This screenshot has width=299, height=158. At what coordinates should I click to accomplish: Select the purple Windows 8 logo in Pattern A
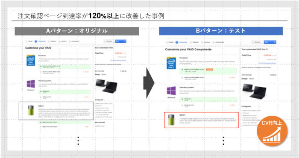tap(31, 84)
